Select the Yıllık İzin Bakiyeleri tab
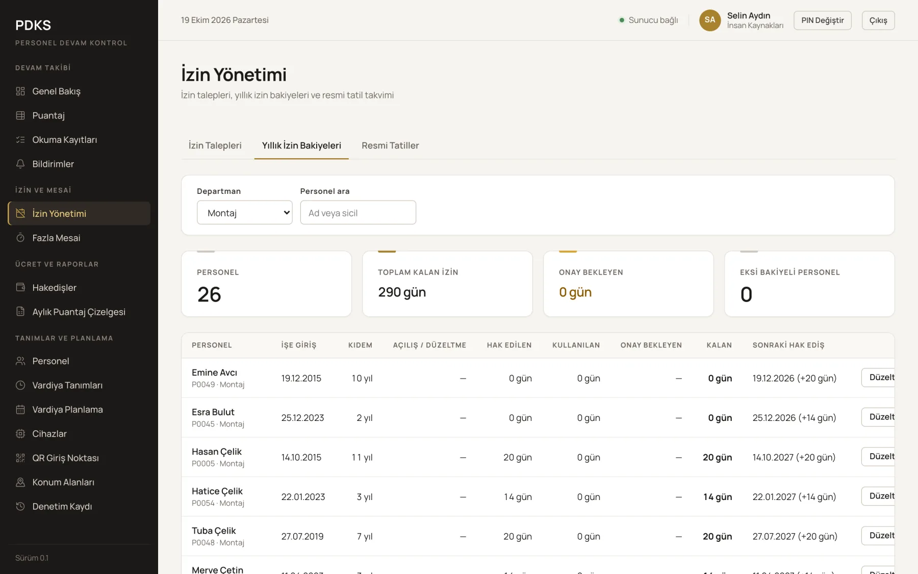This screenshot has width=918, height=574. pos(301,145)
